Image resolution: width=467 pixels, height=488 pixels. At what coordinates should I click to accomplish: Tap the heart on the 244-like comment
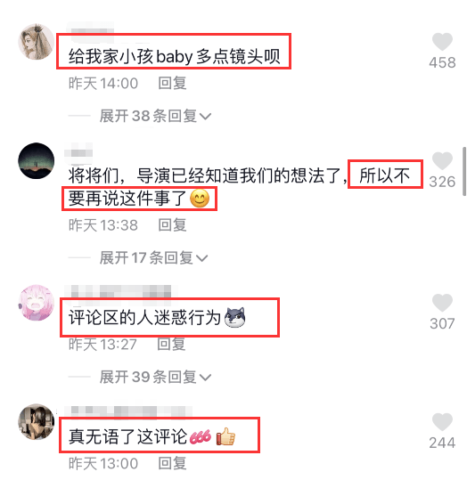tap(442, 422)
